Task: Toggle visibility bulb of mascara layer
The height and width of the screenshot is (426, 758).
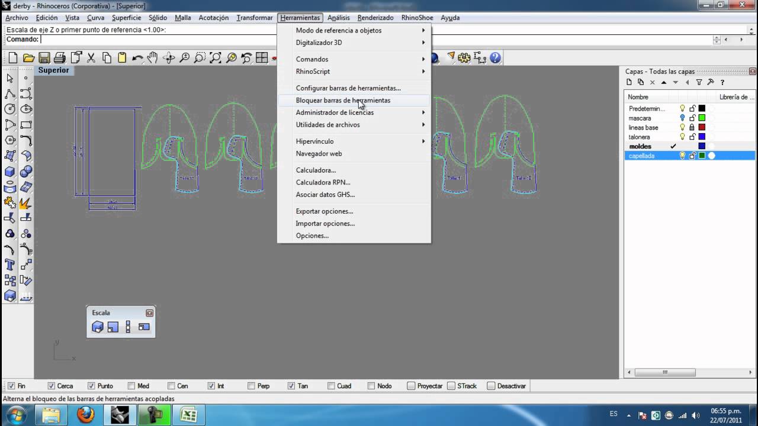Action: tap(682, 118)
